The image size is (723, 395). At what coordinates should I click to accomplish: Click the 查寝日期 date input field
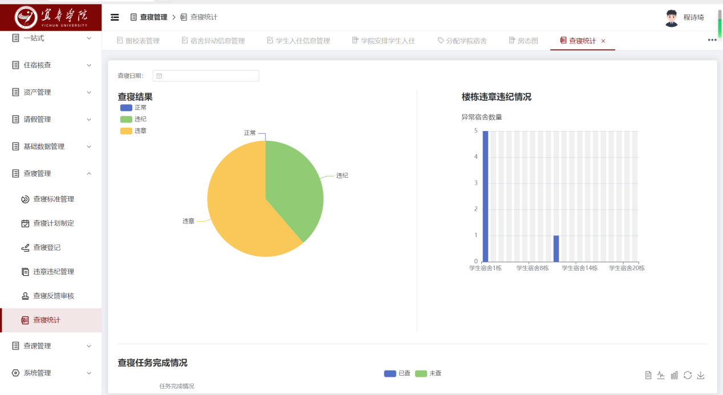(206, 76)
